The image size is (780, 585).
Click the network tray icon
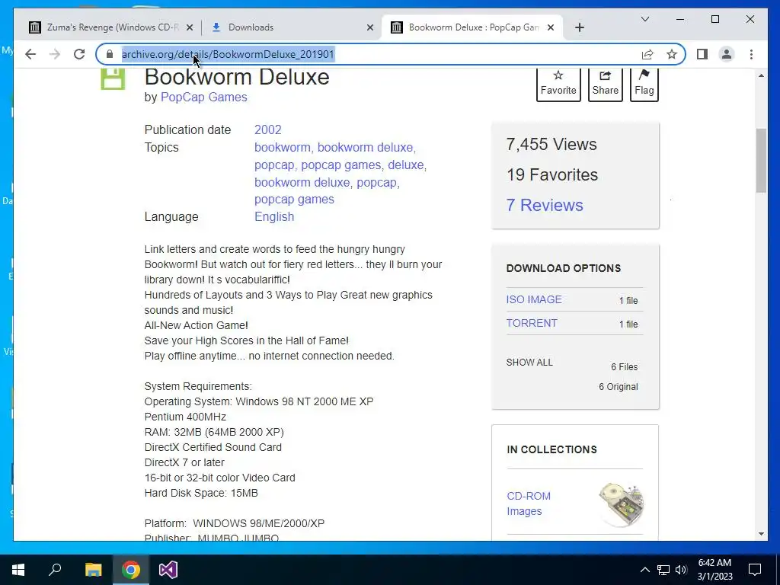(663, 570)
